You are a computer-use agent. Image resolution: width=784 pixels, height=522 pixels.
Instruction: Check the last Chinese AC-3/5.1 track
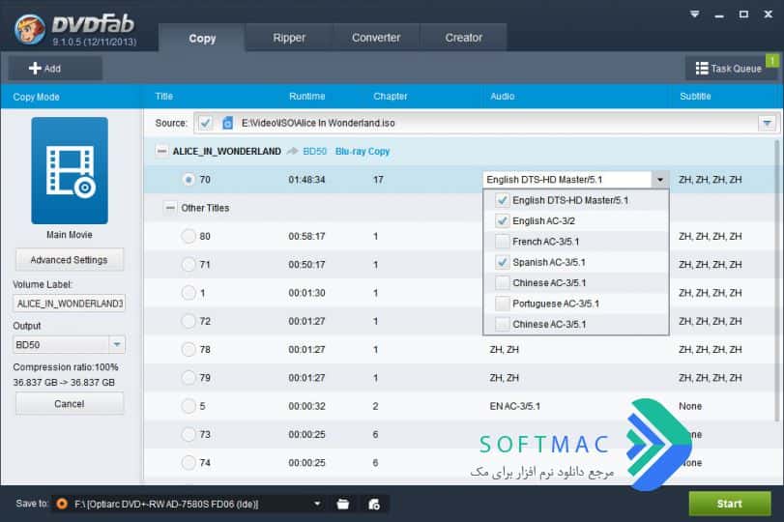pyautogui.click(x=502, y=324)
